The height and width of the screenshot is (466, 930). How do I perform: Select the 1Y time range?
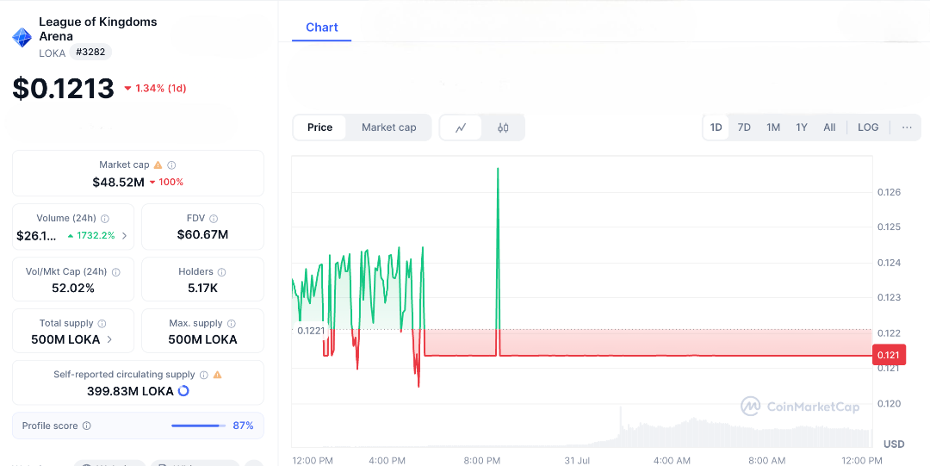tap(802, 127)
